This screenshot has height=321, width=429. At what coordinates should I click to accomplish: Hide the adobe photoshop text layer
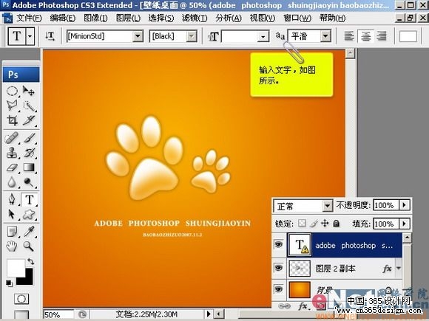279,244
